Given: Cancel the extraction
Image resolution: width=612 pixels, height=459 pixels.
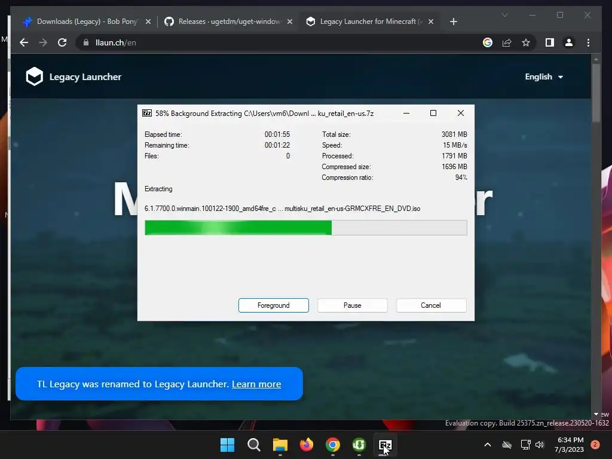Looking at the screenshot, I should [432, 305].
